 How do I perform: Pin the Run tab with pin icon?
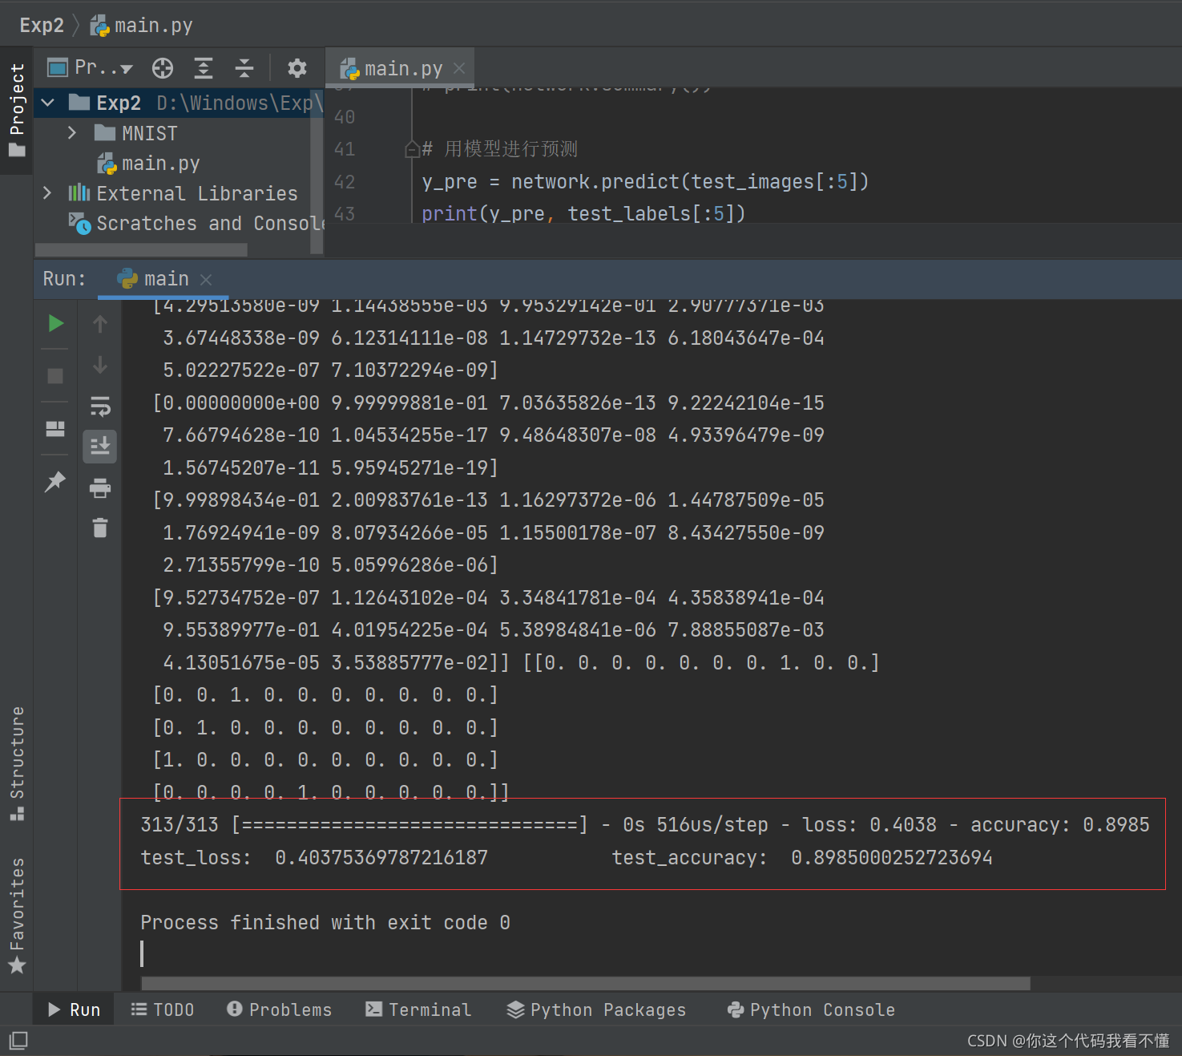(55, 482)
